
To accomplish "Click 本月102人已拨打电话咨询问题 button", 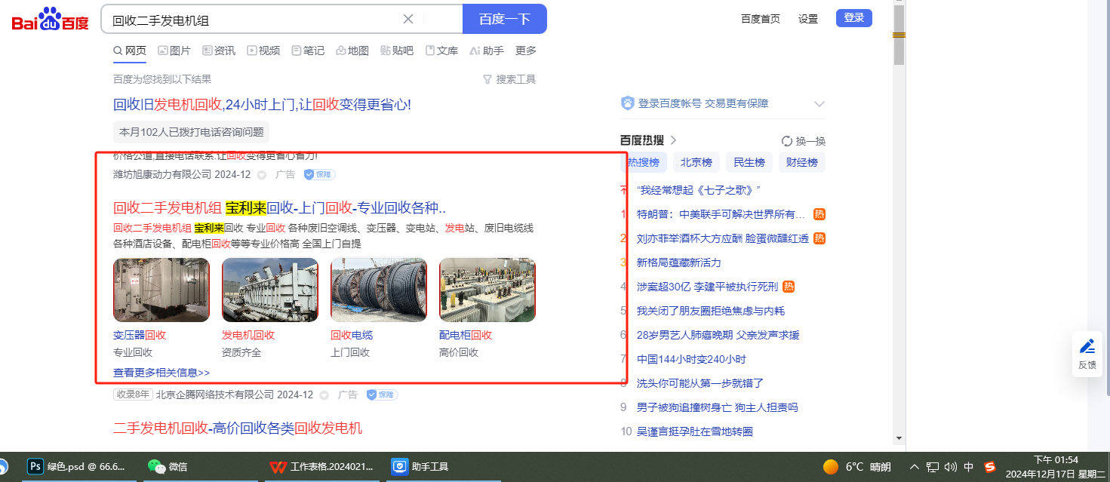I will 191,132.
